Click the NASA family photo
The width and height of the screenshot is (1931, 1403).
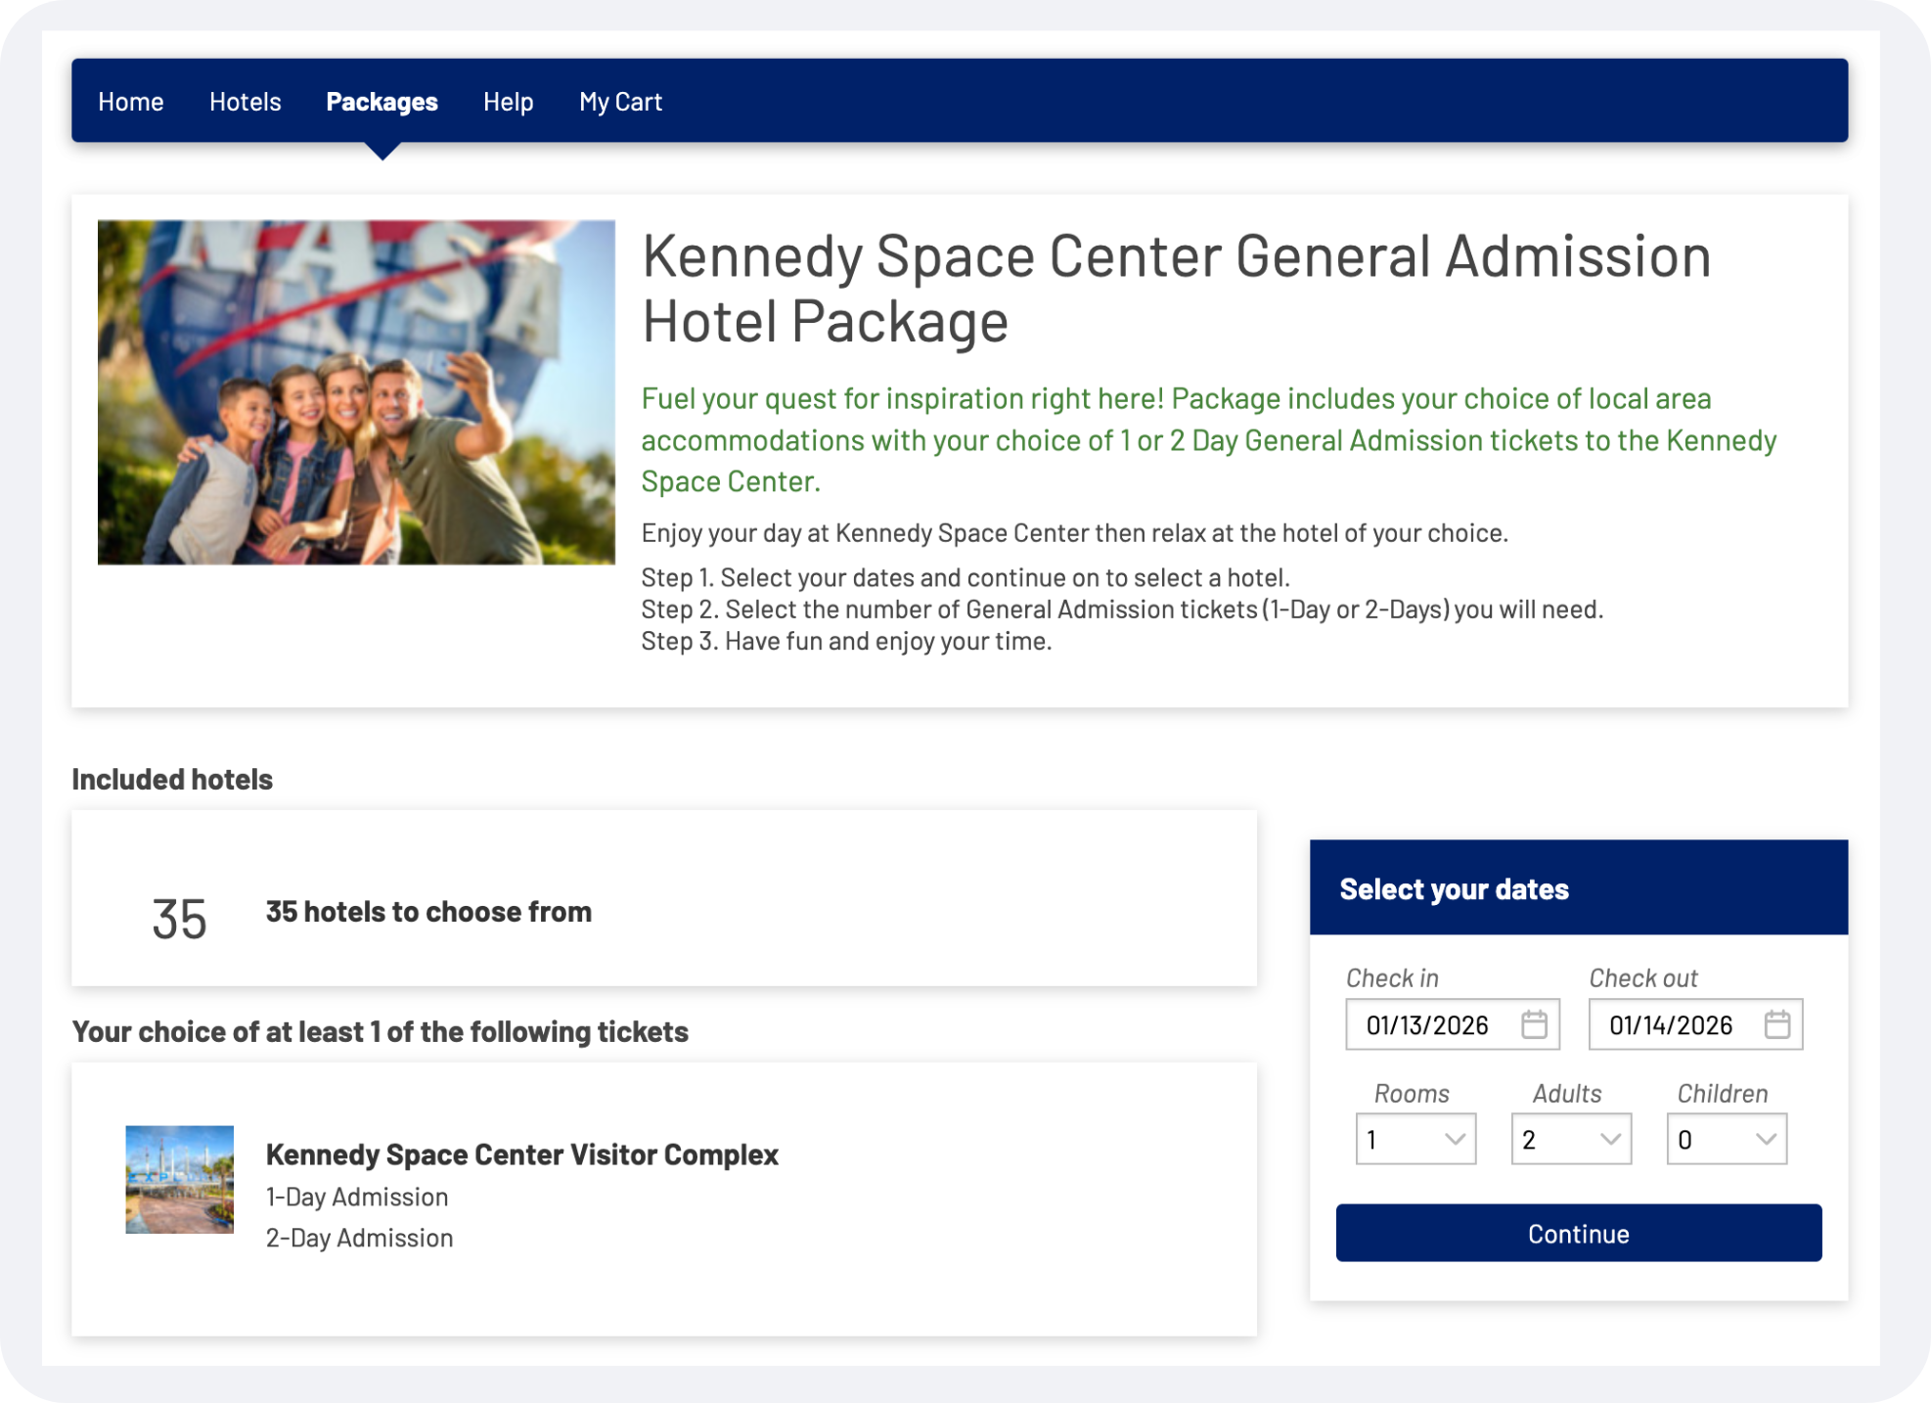click(356, 392)
